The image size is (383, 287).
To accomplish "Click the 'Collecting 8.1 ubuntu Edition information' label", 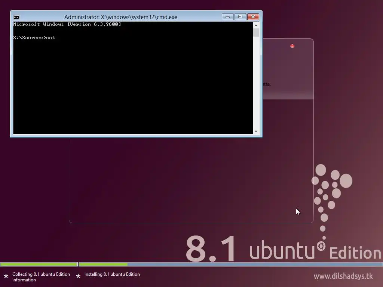I will click(x=41, y=277).
